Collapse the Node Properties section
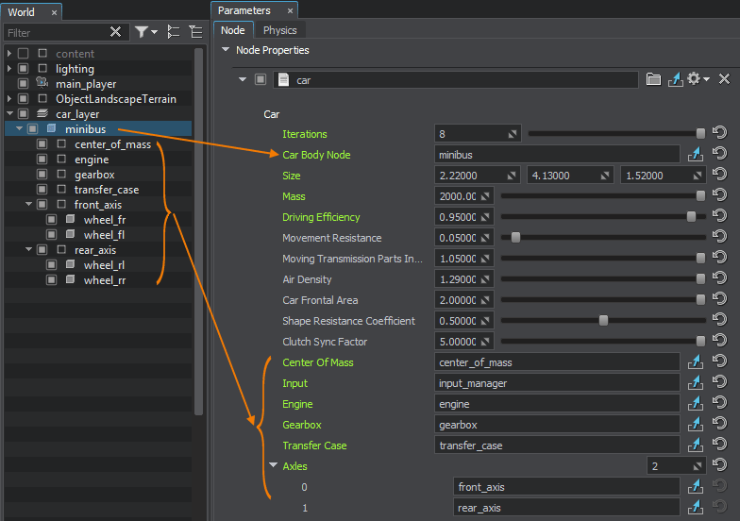The width and height of the screenshot is (740, 521). tap(225, 50)
